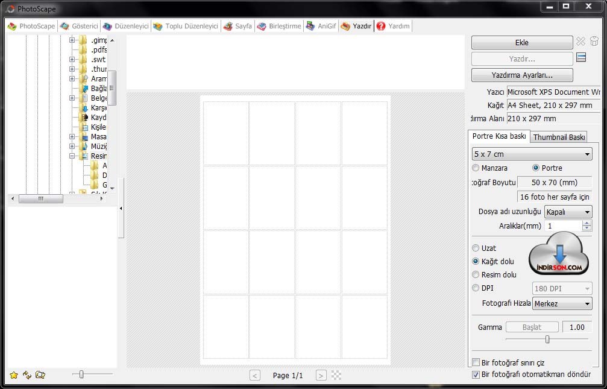Click the Yazıcı printer name field
Screen dimensions: 607x389
(553, 92)
